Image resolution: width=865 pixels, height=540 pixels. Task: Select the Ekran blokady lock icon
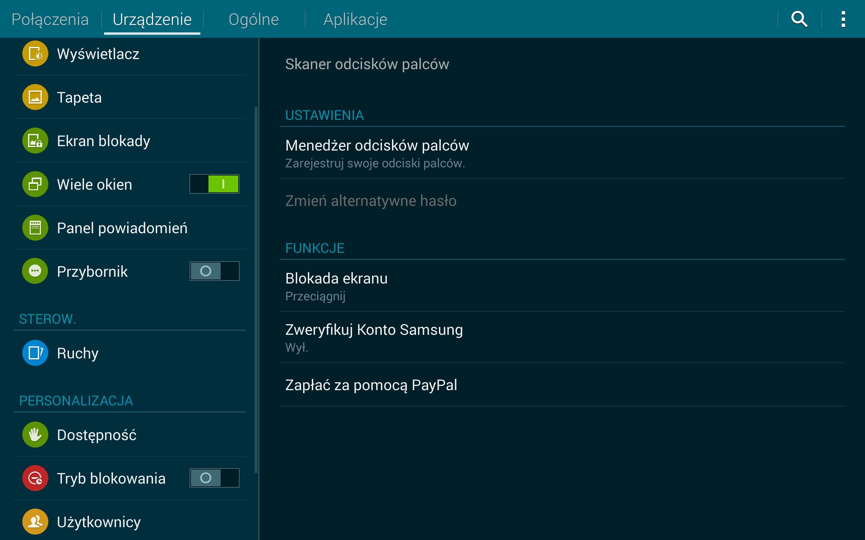click(x=35, y=141)
